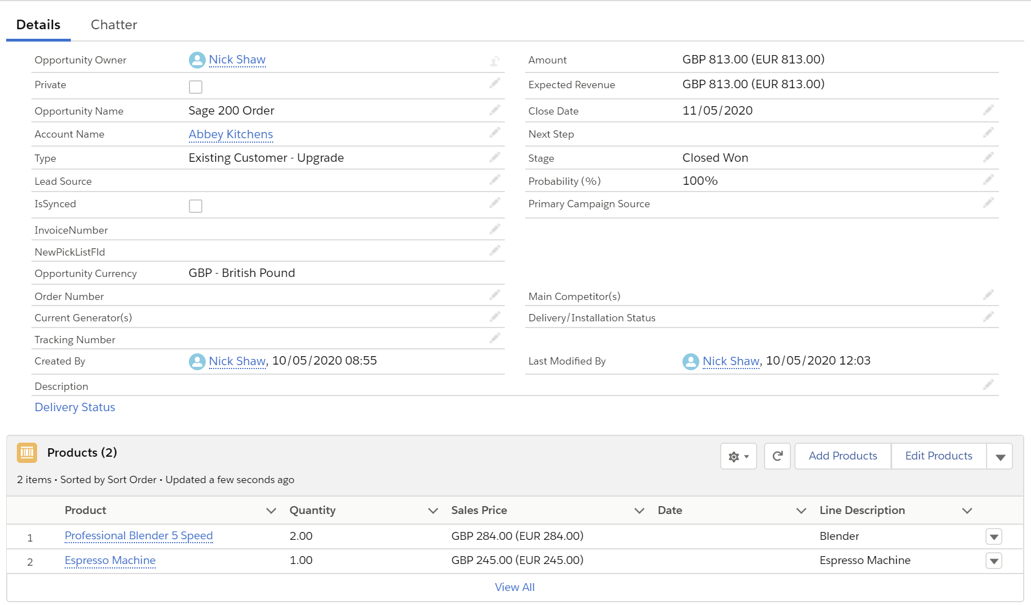
Task: Refresh the Products related list
Action: (x=777, y=456)
